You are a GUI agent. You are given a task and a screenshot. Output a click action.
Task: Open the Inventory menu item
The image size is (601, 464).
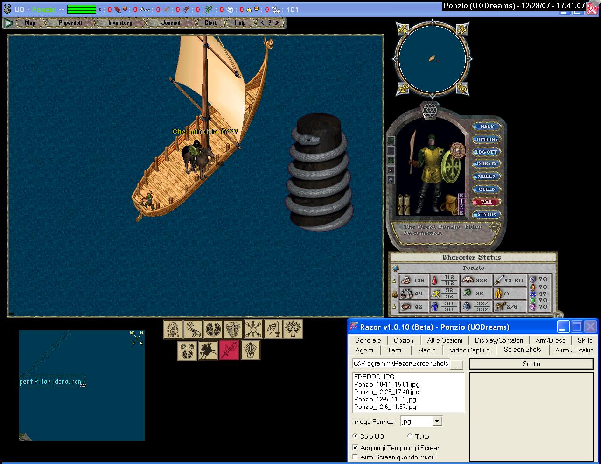pyautogui.click(x=120, y=22)
